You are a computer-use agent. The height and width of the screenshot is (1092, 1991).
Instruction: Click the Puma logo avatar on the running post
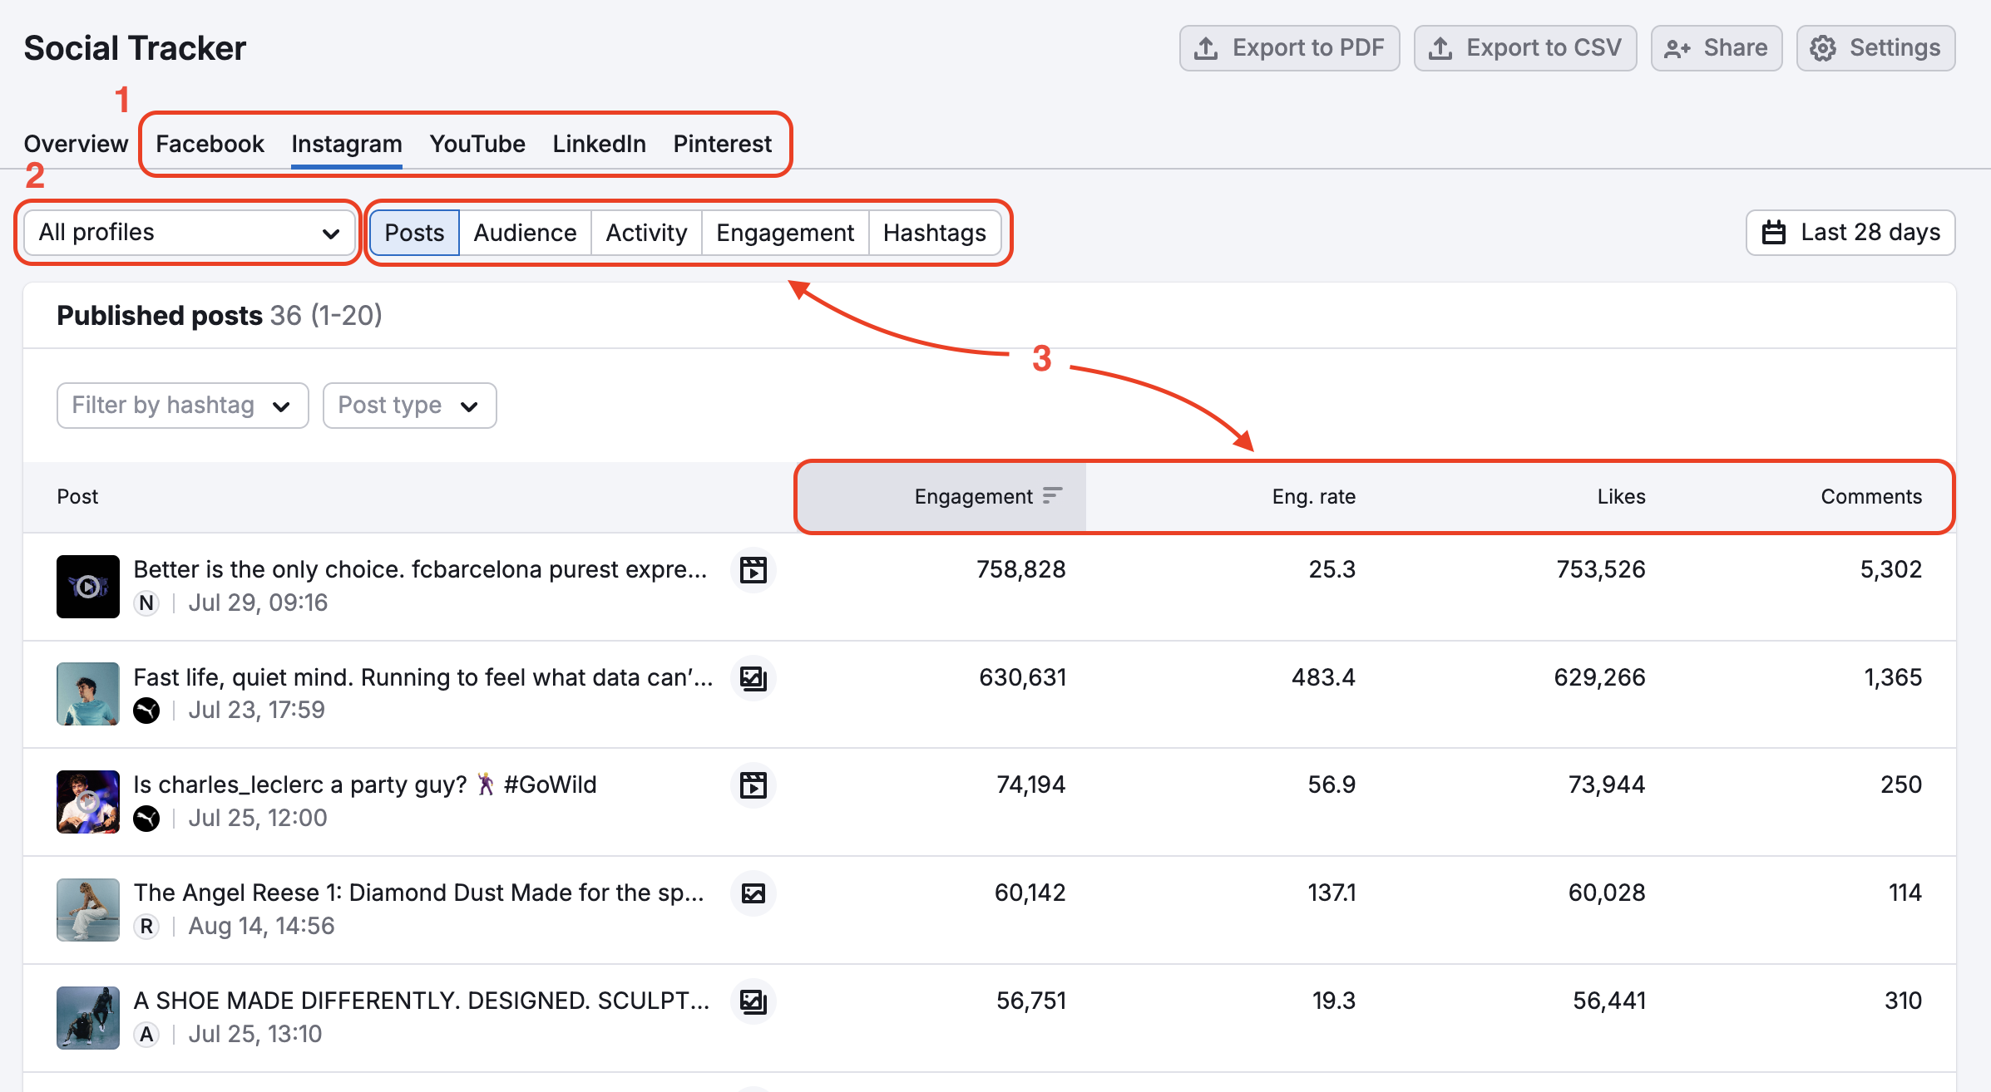[x=147, y=711]
